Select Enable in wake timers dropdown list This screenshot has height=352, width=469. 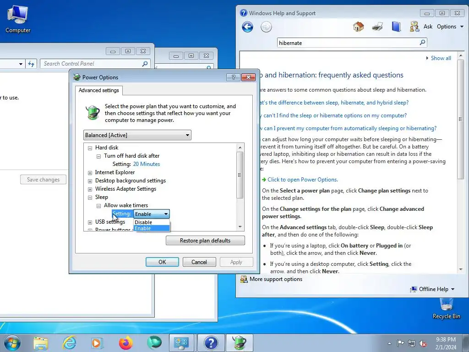click(152, 228)
